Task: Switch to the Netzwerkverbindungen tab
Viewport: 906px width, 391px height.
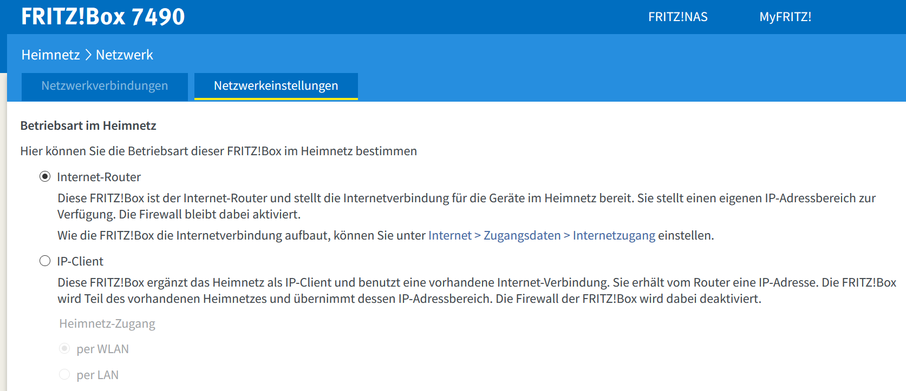Action: click(x=105, y=86)
